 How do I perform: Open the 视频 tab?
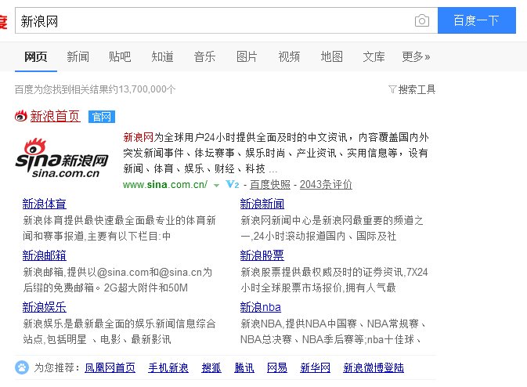point(289,56)
